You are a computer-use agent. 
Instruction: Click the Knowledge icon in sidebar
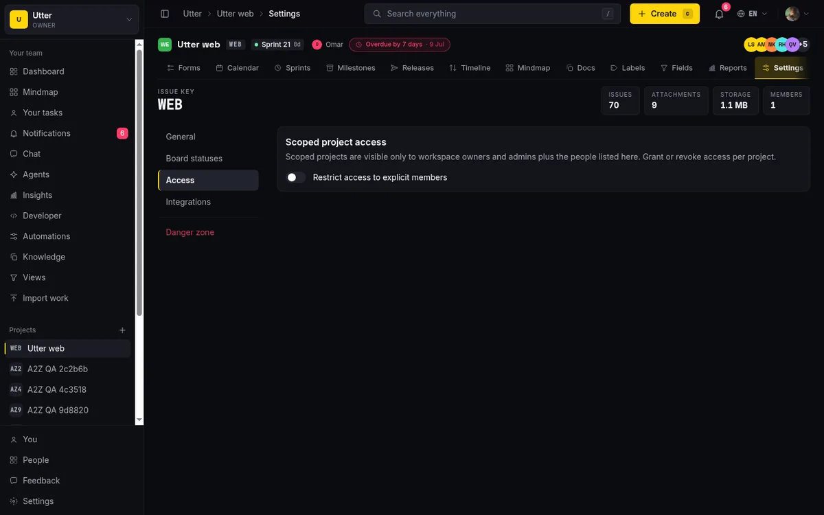tap(14, 257)
